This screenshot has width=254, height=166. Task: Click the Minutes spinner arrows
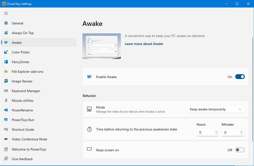(241, 132)
